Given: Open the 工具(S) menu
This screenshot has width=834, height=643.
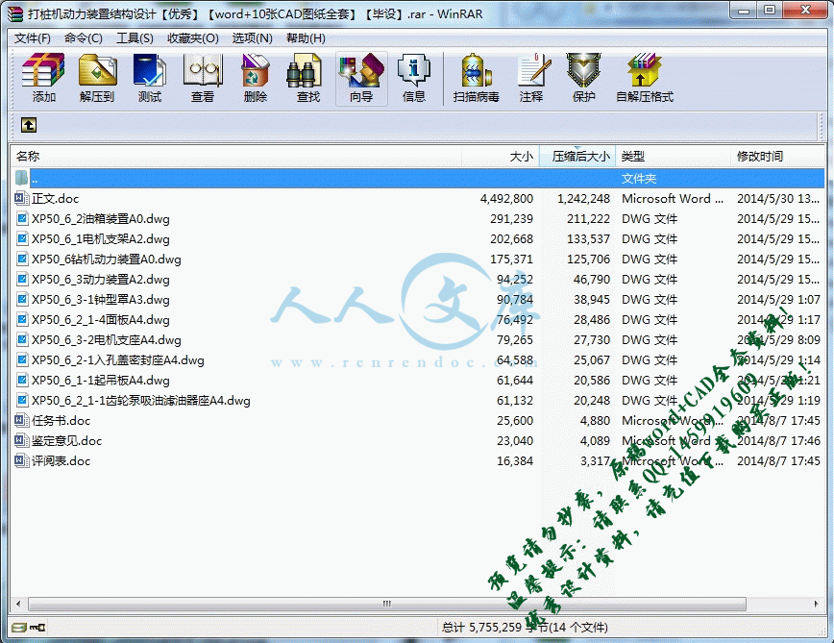Looking at the screenshot, I should coord(135,38).
